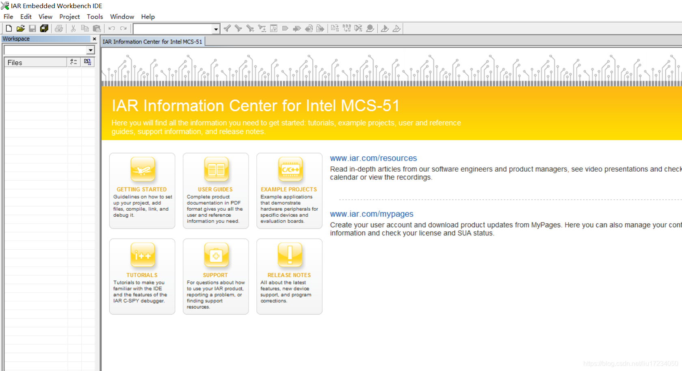The image size is (682, 371).
Task: Click the Toggle Breakpoint icon
Action: (370, 28)
